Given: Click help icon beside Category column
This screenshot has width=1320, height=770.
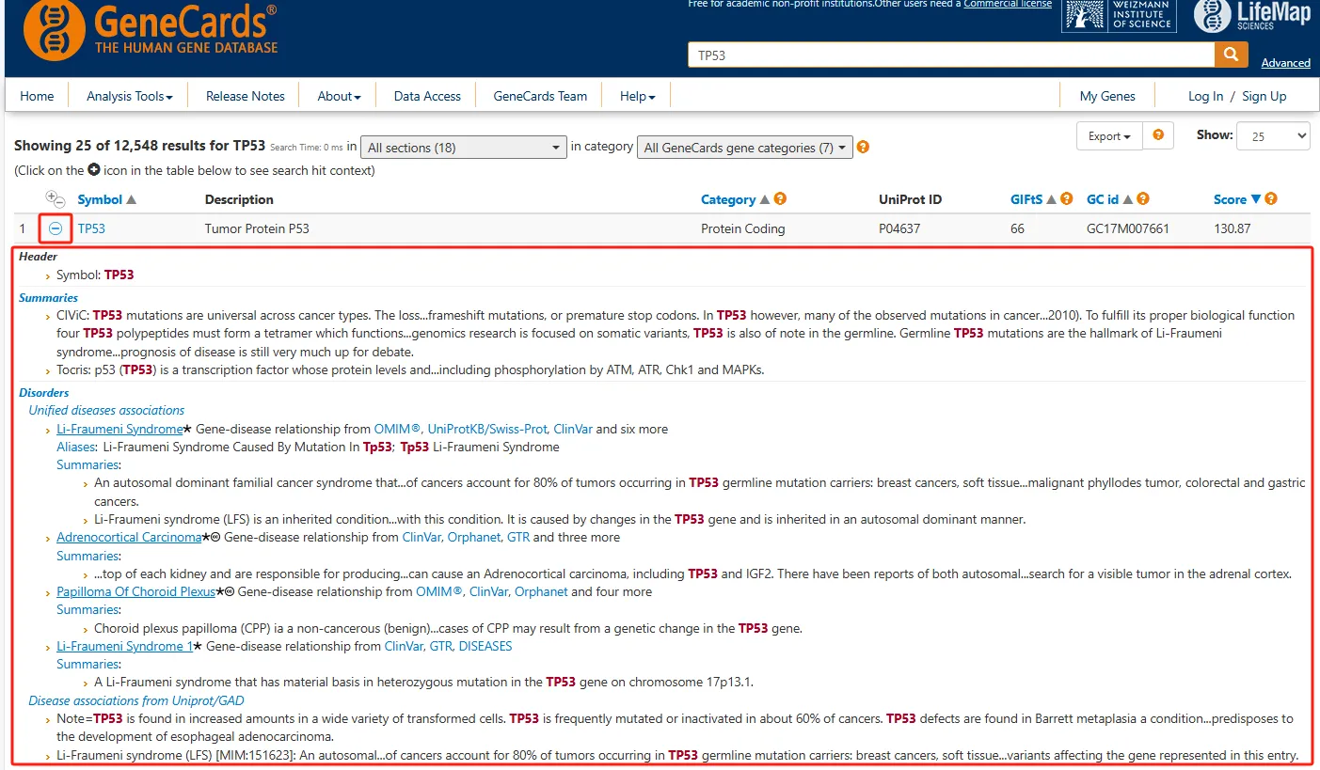Looking at the screenshot, I should [x=780, y=199].
